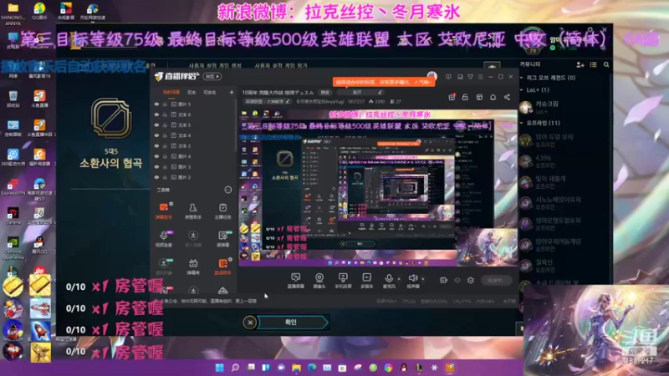Open the 房管助手 room manager tool
The width and height of the screenshot is (669, 376).
(193, 211)
